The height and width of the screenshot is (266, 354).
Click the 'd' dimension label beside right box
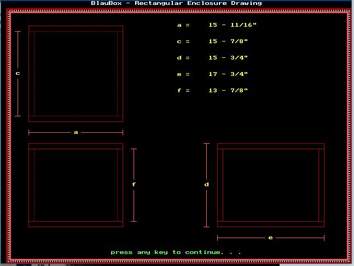point(207,185)
